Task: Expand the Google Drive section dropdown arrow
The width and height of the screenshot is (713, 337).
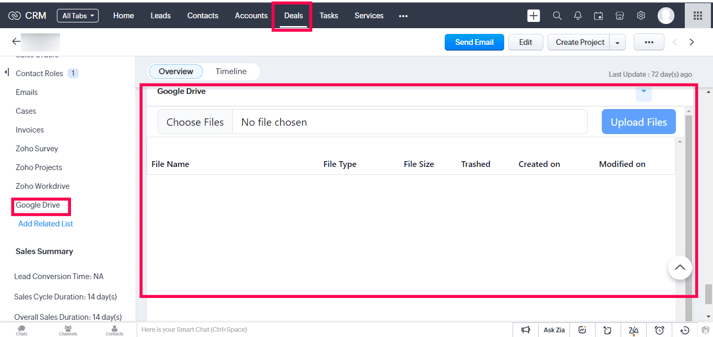Action: pos(644,92)
